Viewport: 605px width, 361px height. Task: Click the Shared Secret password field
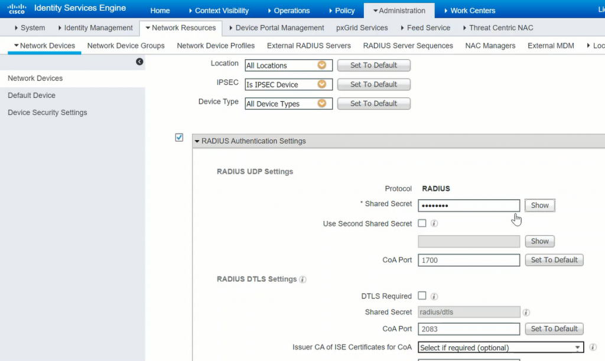(x=469, y=206)
